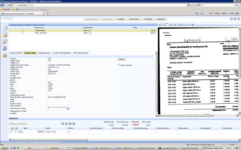Open the Megjegyzés (0) tab
Viewport: 241px width, 150px height.
click(44, 53)
